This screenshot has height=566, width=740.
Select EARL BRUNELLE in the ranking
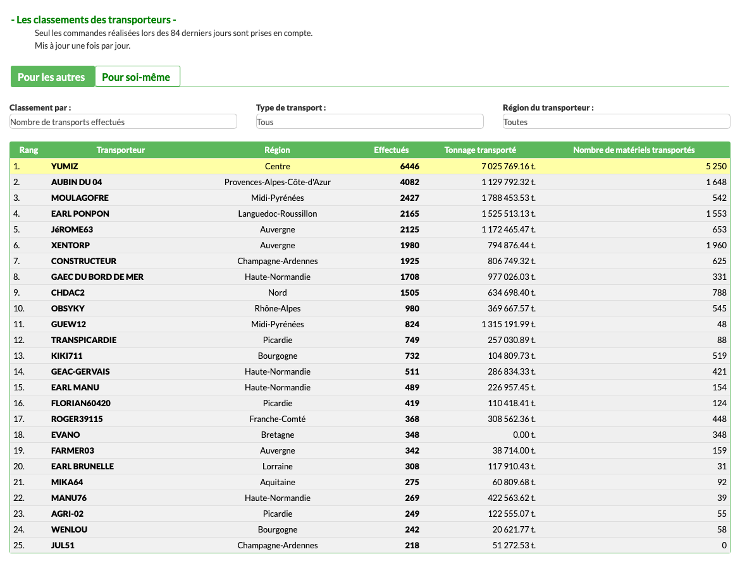click(82, 466)
